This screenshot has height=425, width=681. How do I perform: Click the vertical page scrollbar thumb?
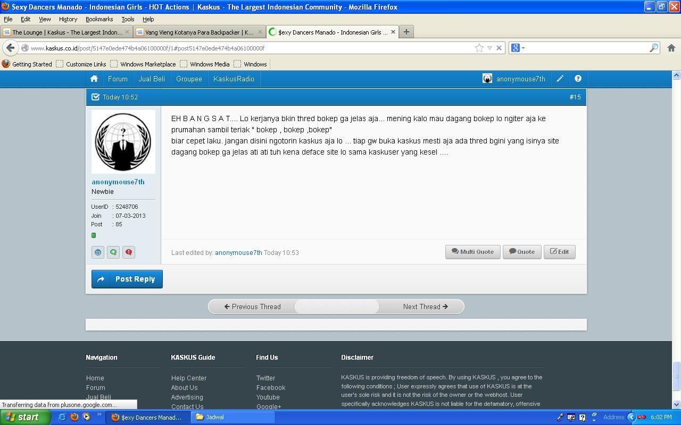pyautogui.click(x=677, y=376)
